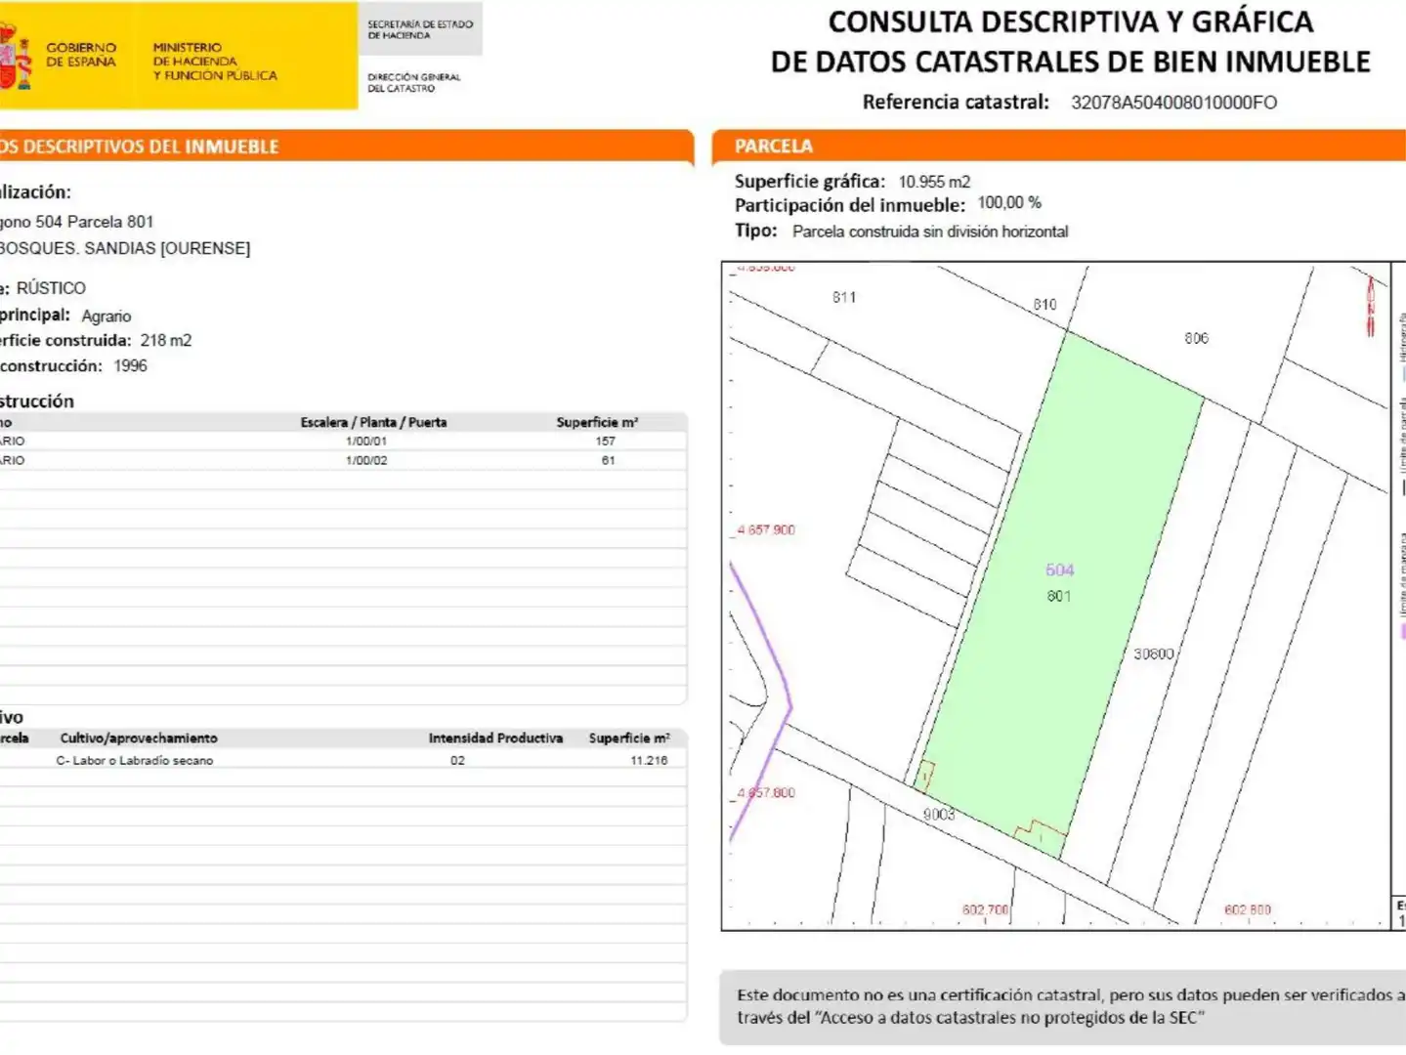Click the 'Intensidad Productiva' column header
This screenshot has height=1055, width=1406.
495,738
